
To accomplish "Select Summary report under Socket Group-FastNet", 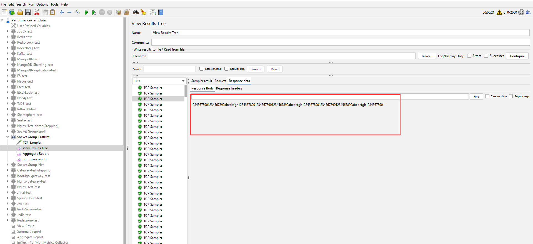I will [35, 159].
